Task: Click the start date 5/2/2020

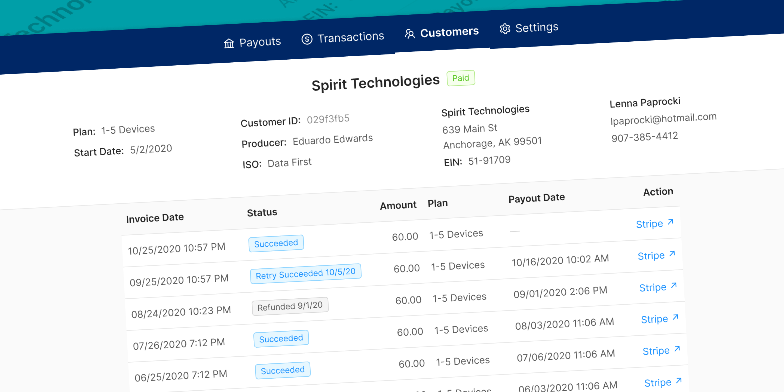Action: (151, 149)
